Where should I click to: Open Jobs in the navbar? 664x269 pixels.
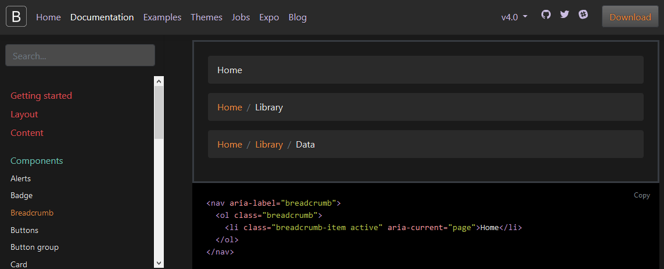[241, 17]
